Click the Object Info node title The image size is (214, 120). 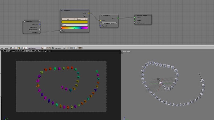point(29,21)
